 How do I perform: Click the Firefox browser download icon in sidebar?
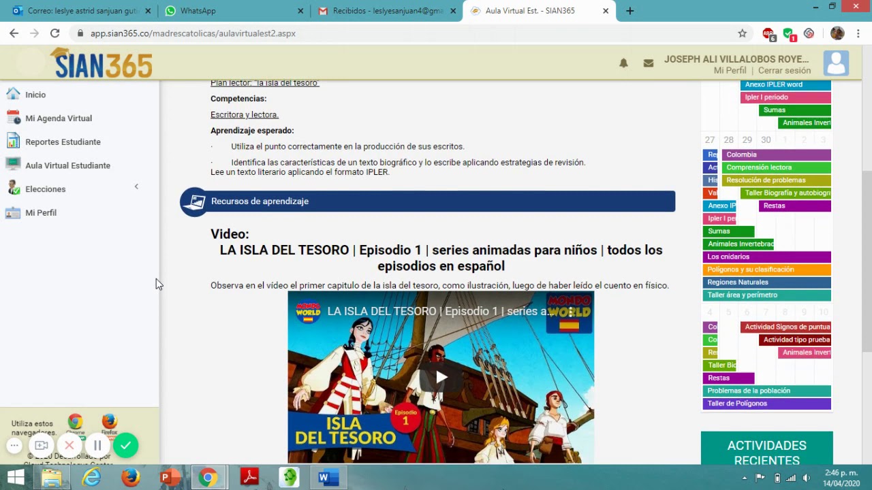click(x=109, y=423)
